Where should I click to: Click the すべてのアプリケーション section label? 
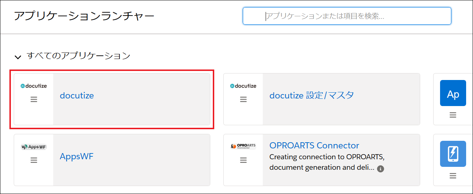coord(79,56)
